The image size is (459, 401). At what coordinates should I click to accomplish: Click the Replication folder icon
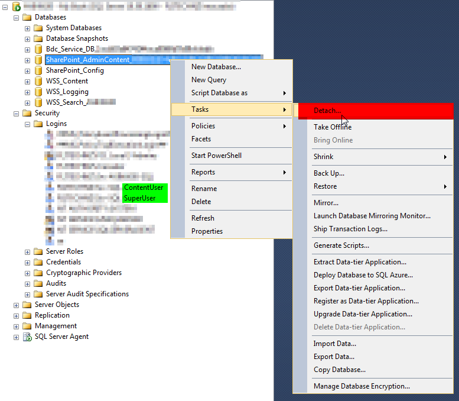click(27, 315)
